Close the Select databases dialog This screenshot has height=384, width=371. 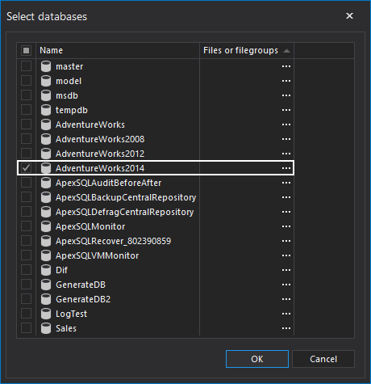(349, 16)
